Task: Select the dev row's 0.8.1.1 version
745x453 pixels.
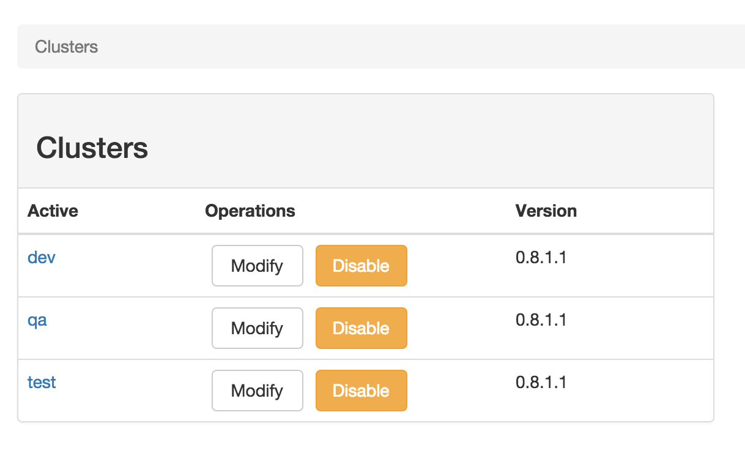Action: click(x=541, y=257)
